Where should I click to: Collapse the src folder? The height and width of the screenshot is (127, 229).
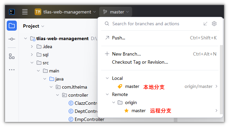tap(32, 63)
